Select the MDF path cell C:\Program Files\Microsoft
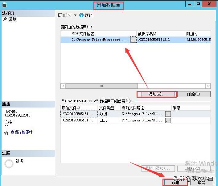This screenshot has width=218, height=186. click(100, 40)
